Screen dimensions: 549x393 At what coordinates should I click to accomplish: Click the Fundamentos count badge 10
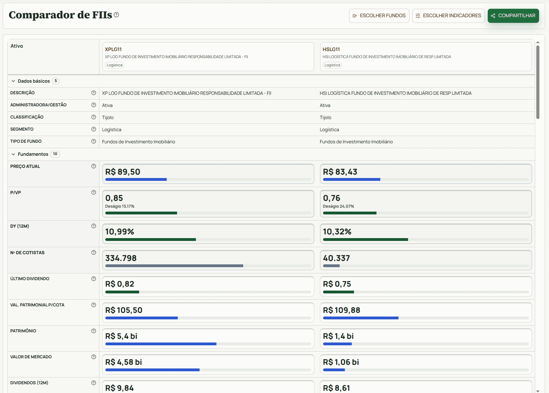[x=55, y=154]
